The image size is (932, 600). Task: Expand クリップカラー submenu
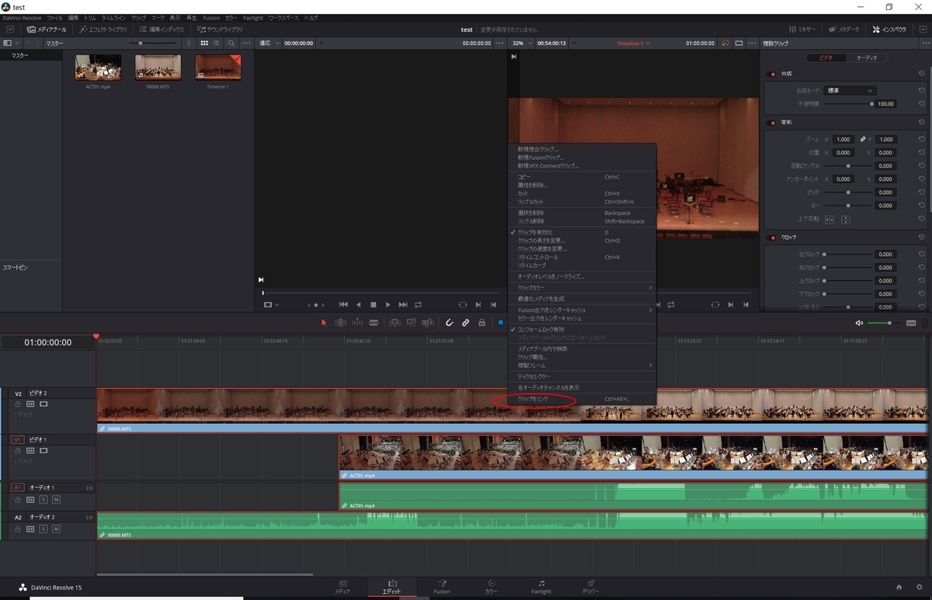tap(583, 288)
